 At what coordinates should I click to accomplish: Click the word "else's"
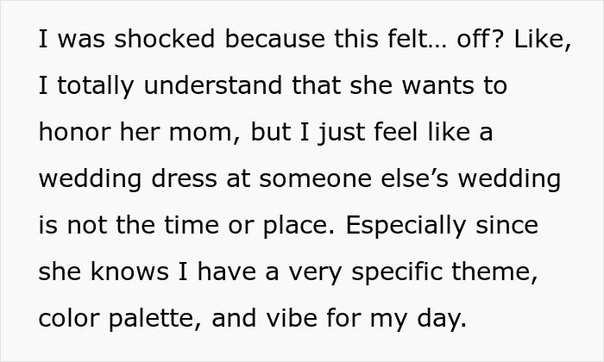(x=414, y=178)
